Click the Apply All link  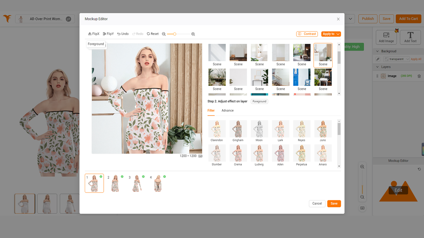416,59
